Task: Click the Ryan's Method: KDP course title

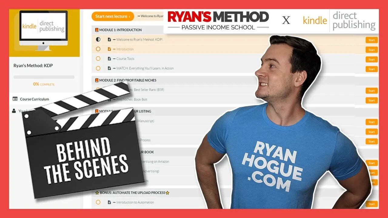Action: [33, 66]
